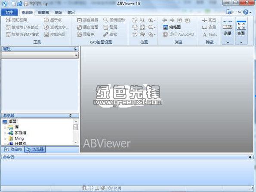Pin the 浏览器 panel
This screenshot has height=192, width=256.
71,116
